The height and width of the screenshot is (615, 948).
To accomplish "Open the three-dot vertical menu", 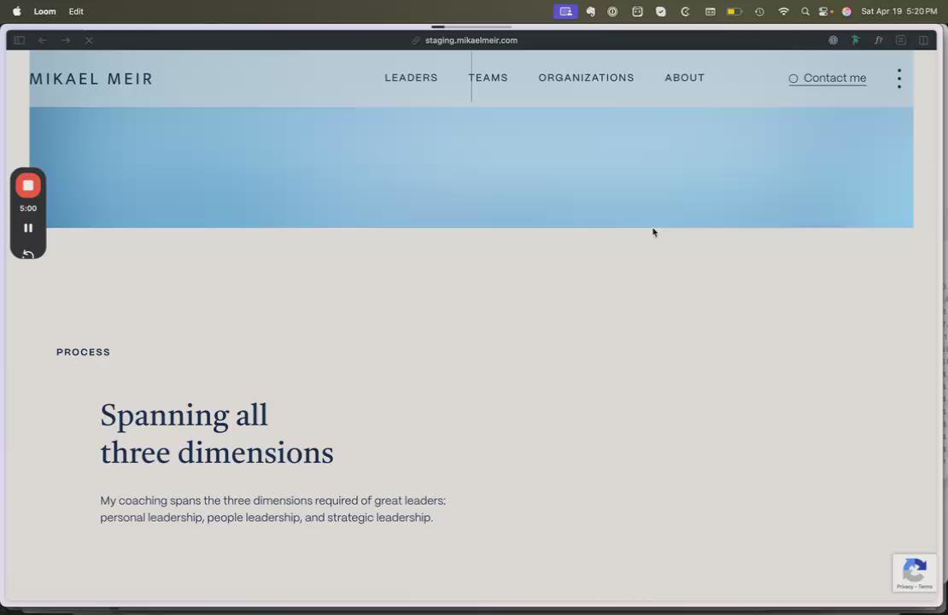I will point(899,79).
